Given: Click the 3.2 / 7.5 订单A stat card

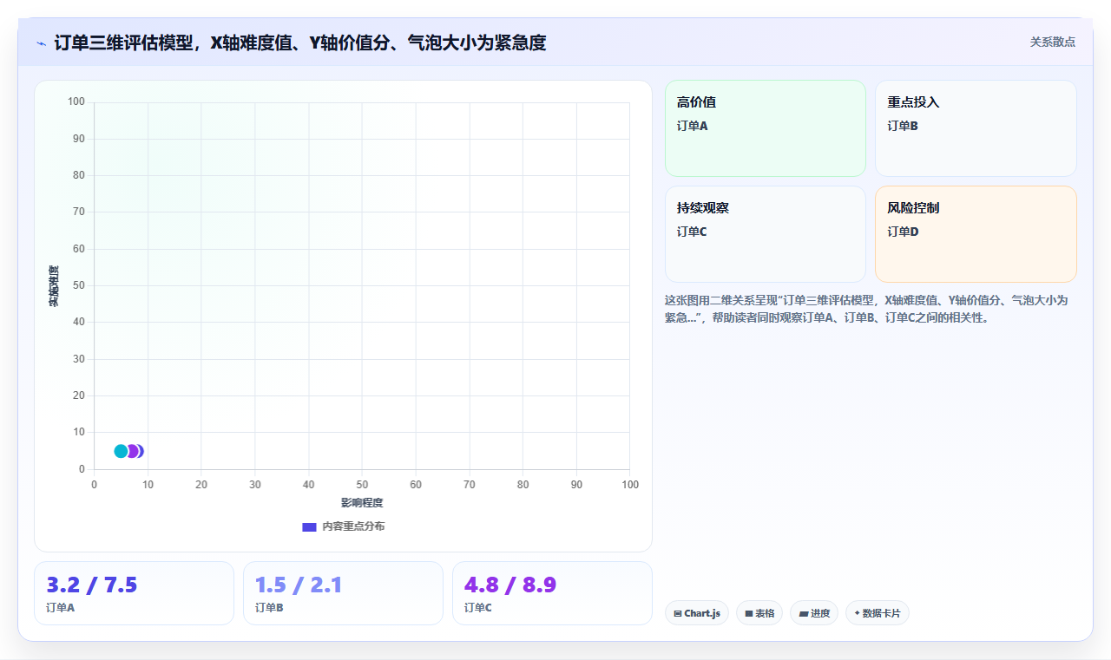Looking at the screenshot, I should tap(134, 593).
